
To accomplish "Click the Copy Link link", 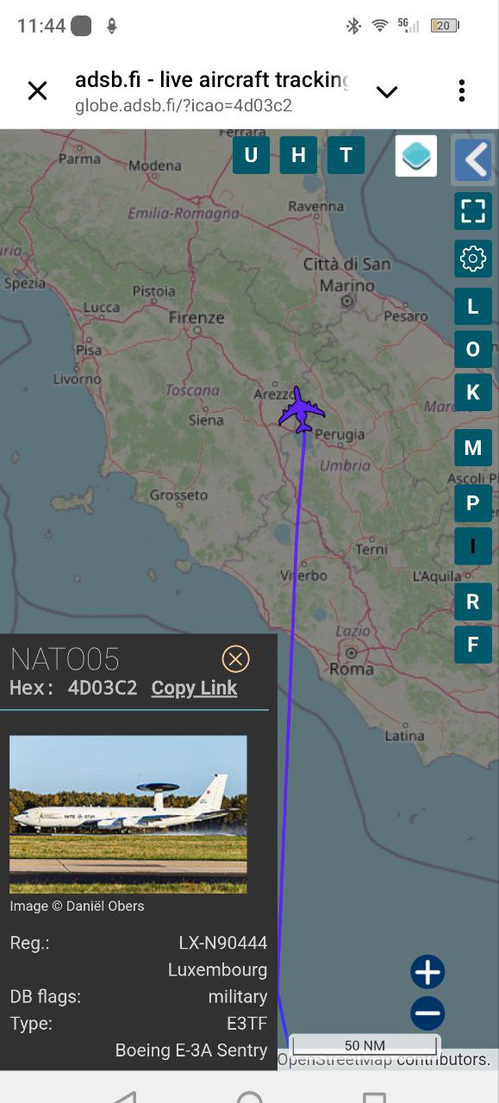I will pos(194,688).
